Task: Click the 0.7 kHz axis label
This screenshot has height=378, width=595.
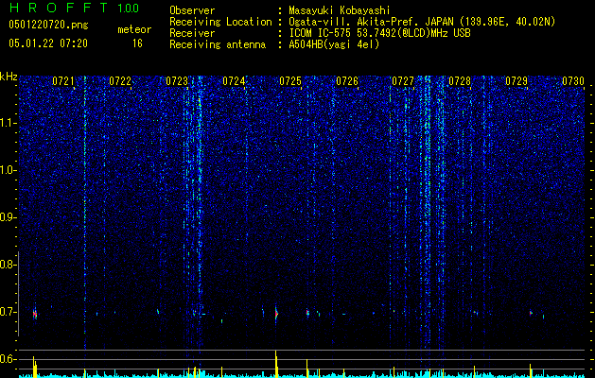Action: pyautogui.click(x=7, y=312)
